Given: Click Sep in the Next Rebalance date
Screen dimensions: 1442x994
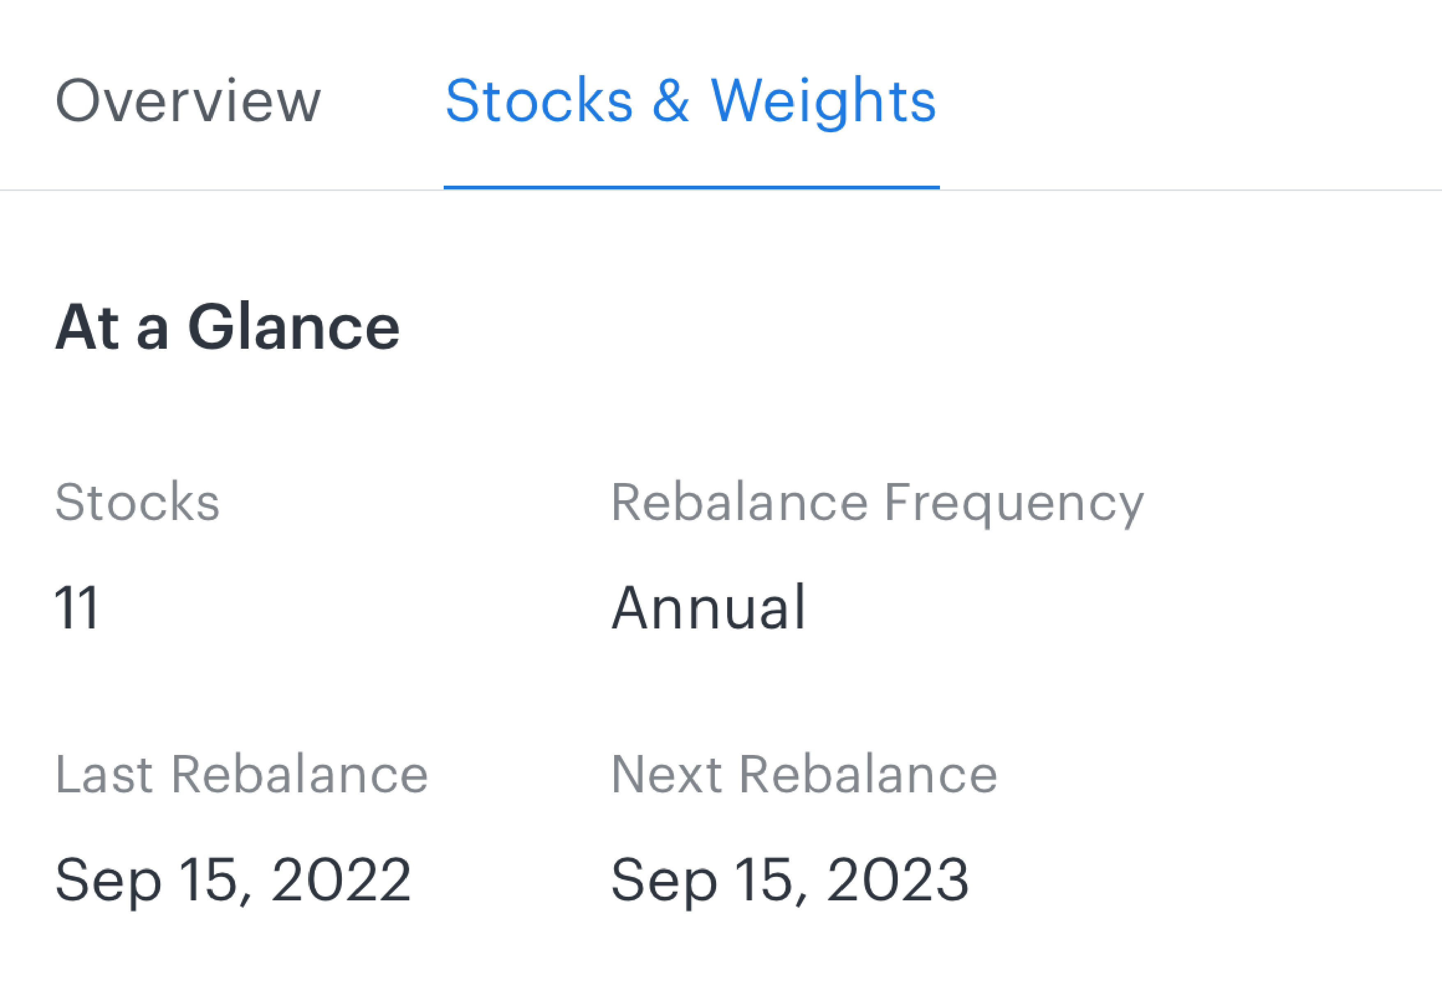Looking at the screenshot, I should pyautogui.click(x=664, y=881).
